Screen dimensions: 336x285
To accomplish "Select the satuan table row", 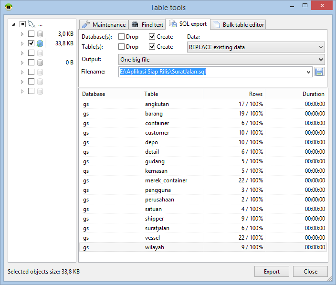I will click(203, 209).
